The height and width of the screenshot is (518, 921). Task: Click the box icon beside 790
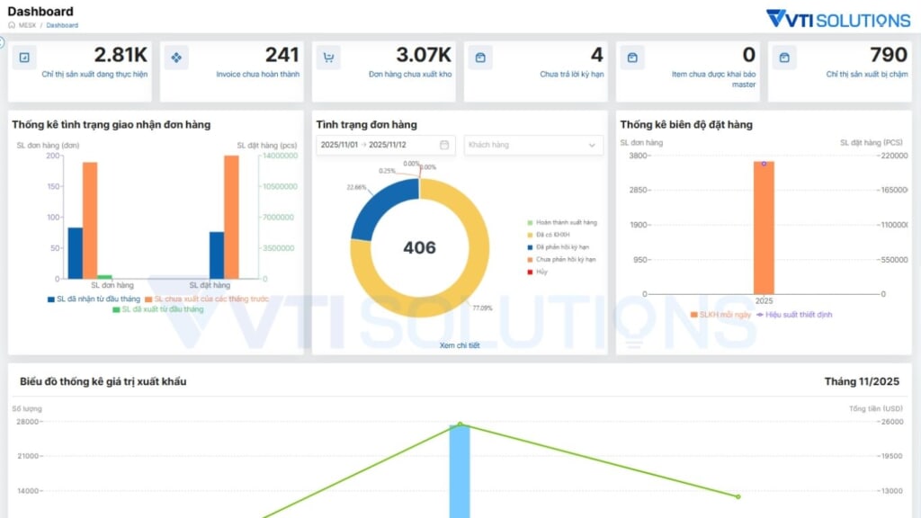784,58
